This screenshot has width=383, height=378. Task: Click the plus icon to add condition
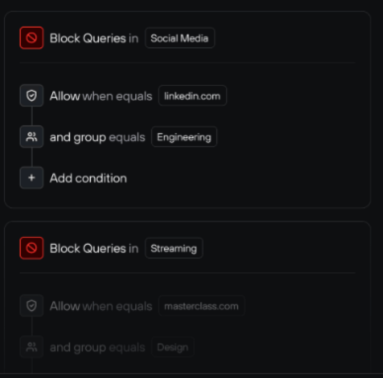tap(31, 178)
